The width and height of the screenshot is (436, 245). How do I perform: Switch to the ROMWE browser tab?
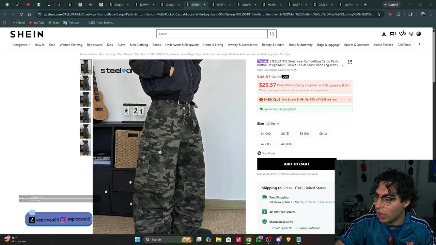(144, 4)
